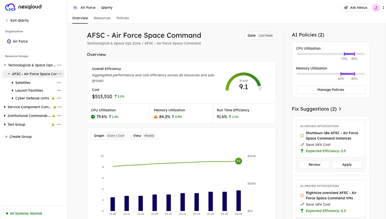The height and width of the screenshot is (219, 386).
Task: Click the Ask Nexus button
Action: pos(356,7)
